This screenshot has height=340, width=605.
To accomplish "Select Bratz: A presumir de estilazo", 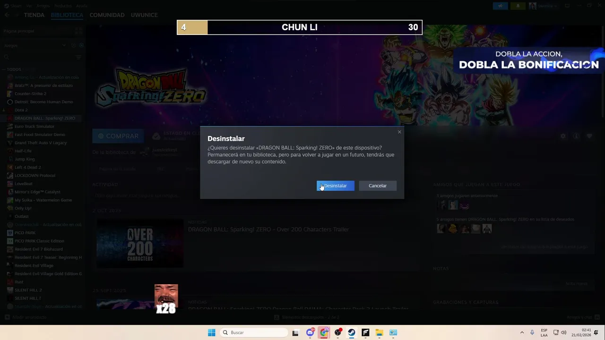I will pos(43,85).
